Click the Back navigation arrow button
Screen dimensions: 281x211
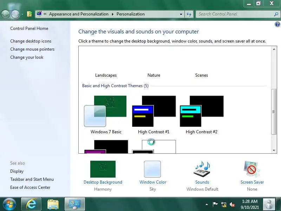6,14
